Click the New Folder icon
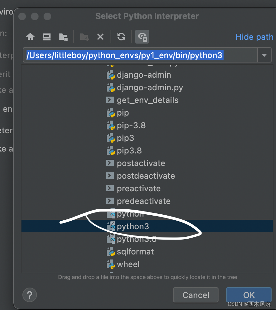276x310 pixels. tap(84, 37)
